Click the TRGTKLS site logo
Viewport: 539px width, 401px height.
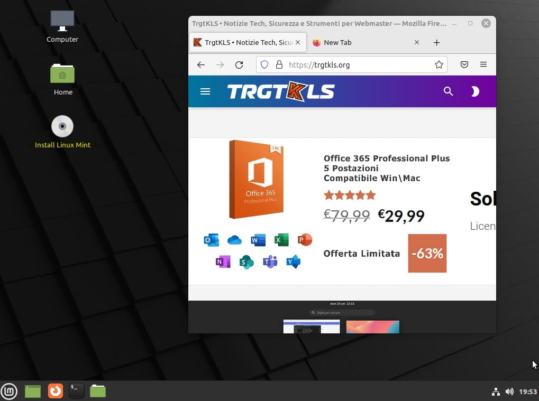tap(281, 91)
